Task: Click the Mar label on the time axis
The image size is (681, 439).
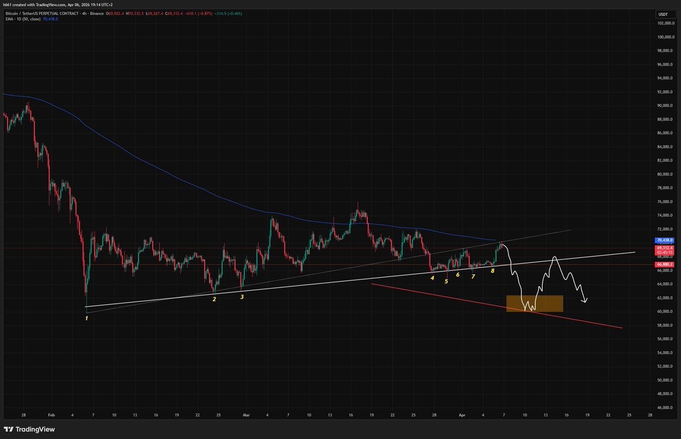Action: [x=247, y=415]
